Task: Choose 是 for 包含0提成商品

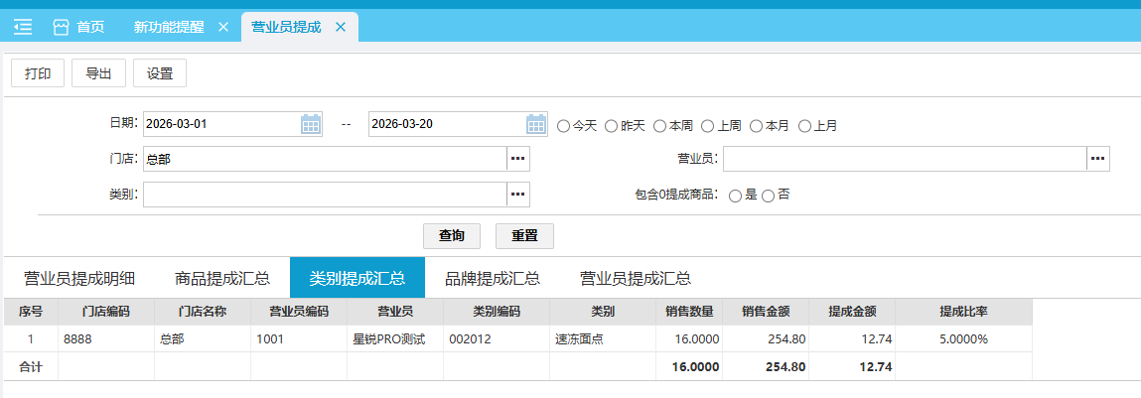Action: click(735, 196)
